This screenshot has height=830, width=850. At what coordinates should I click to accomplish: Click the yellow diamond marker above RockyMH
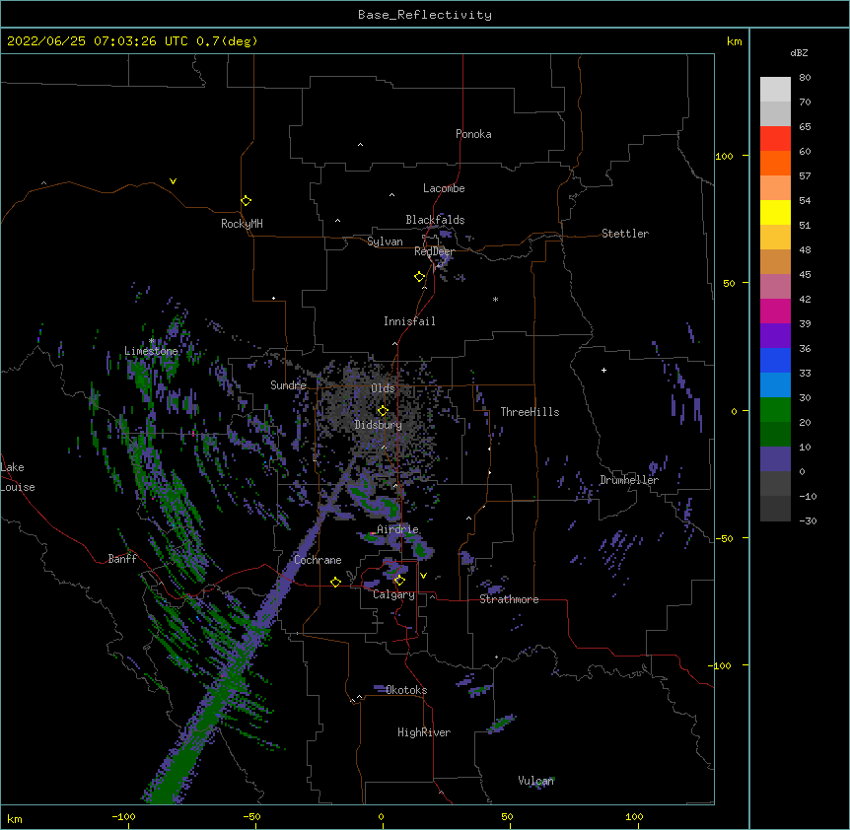[x=246, y=201]
